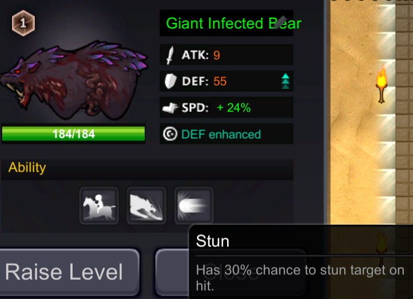Click the green 184/184 health bar
The image size is (413, 299).
pyautogui.click(x=74, y=134)
